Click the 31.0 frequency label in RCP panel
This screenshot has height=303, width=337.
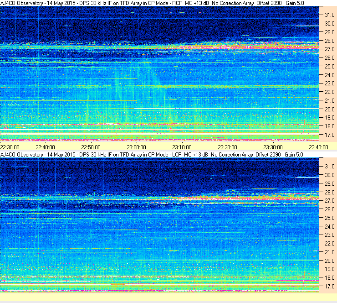[x=329, y=15]
